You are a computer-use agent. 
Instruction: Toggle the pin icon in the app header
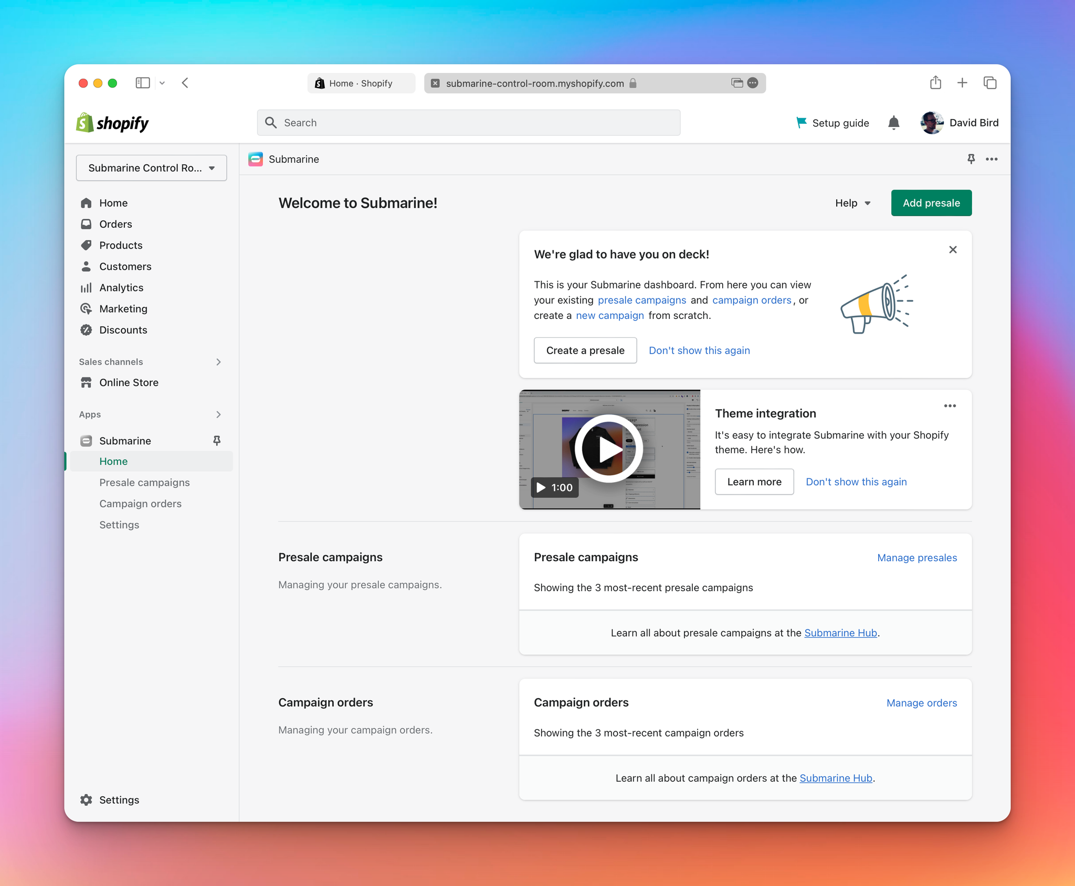(x=971, y=159)
